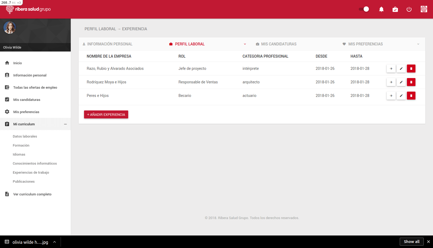View details of Rodríquez Moya e Hijos
Viewport: 433px width, 248px height.
tap(391, 82)
